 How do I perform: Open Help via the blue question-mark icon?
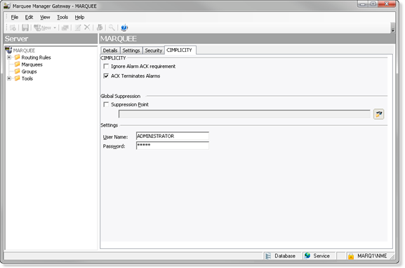click(124, 27)
